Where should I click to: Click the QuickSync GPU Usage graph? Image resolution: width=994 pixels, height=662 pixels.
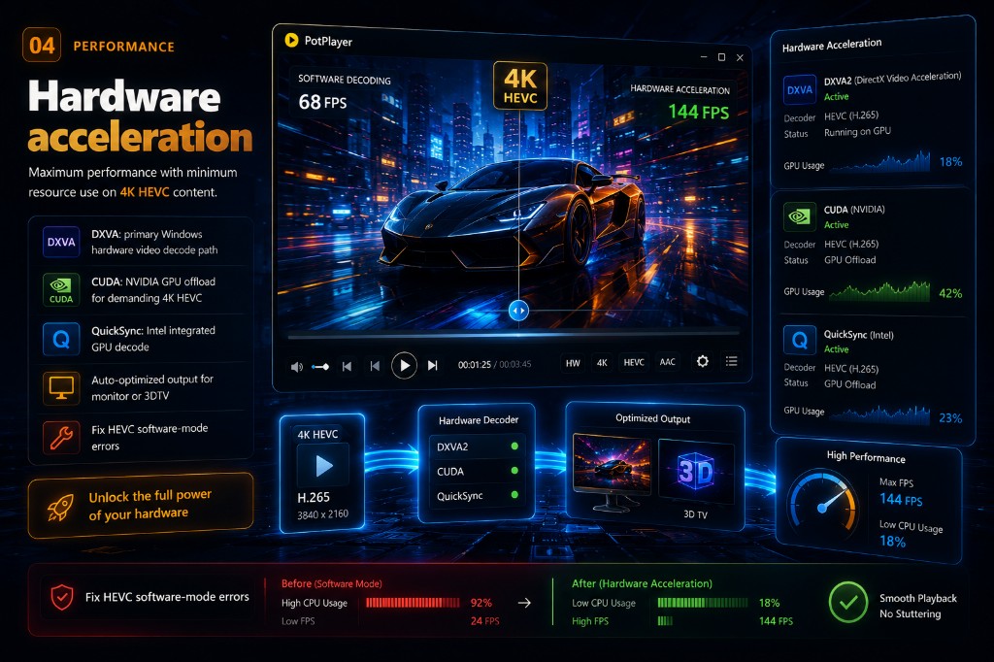click(880, 414)
